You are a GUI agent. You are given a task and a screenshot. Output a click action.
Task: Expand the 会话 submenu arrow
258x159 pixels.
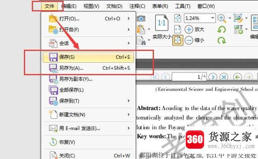tap(129, 43)
